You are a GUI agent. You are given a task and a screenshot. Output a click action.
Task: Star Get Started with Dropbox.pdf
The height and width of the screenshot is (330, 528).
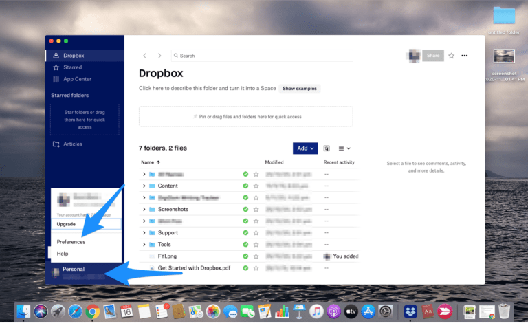tap(256, 268)
